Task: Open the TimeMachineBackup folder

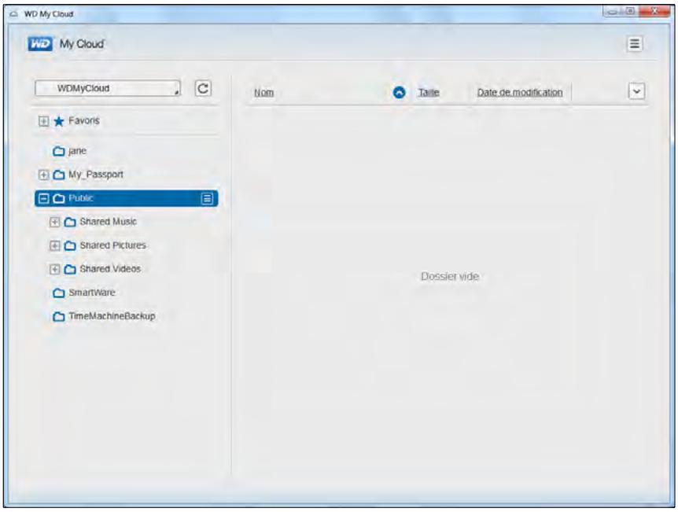Action: click(112, 316)
